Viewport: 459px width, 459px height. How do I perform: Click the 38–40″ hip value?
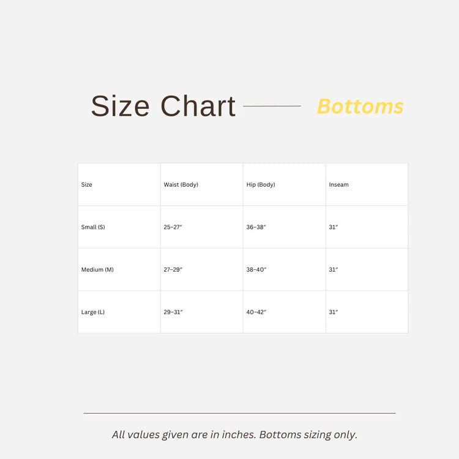click(x=256, y=269)
